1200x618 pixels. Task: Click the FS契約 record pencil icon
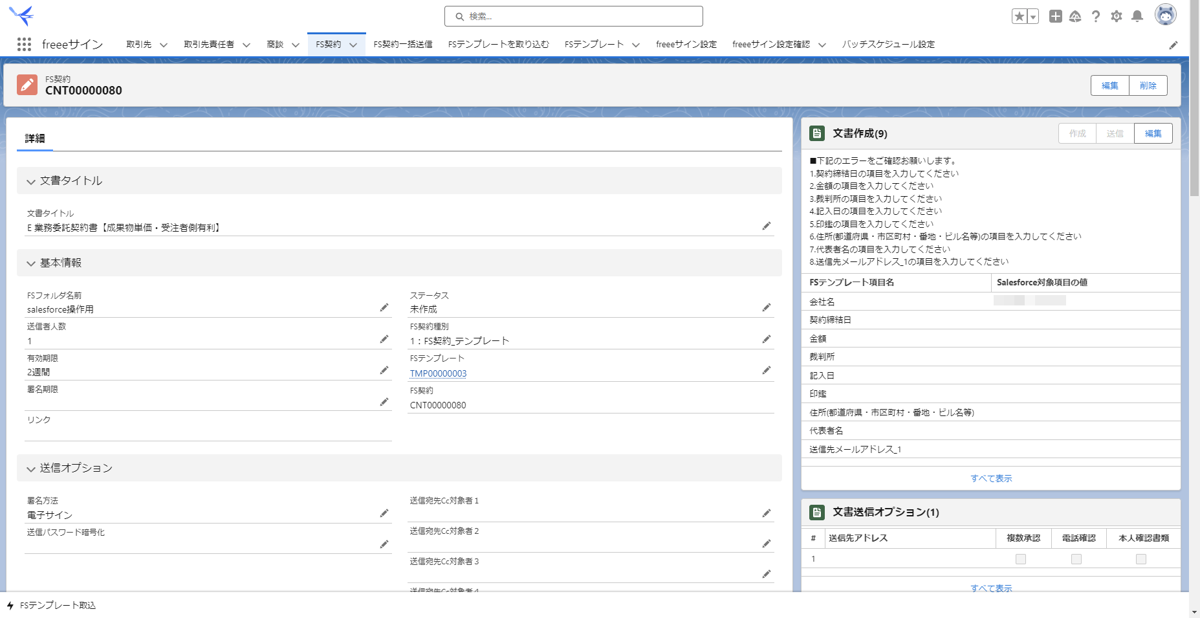tap(27, 85)
